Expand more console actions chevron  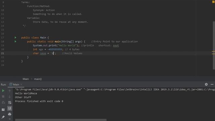point(10,119)
